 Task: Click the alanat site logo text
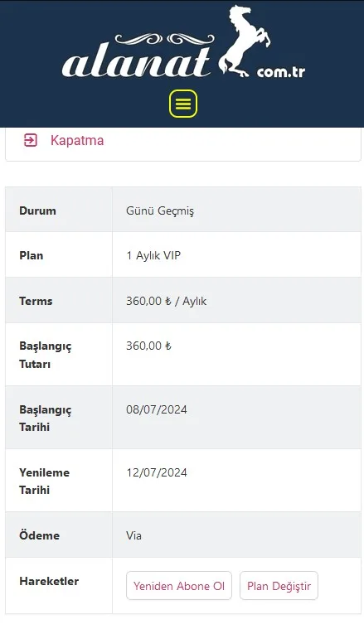click(x=137, y=63)
